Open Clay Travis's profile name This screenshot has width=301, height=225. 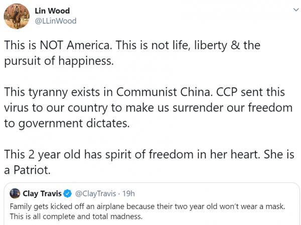click(43, 193)
